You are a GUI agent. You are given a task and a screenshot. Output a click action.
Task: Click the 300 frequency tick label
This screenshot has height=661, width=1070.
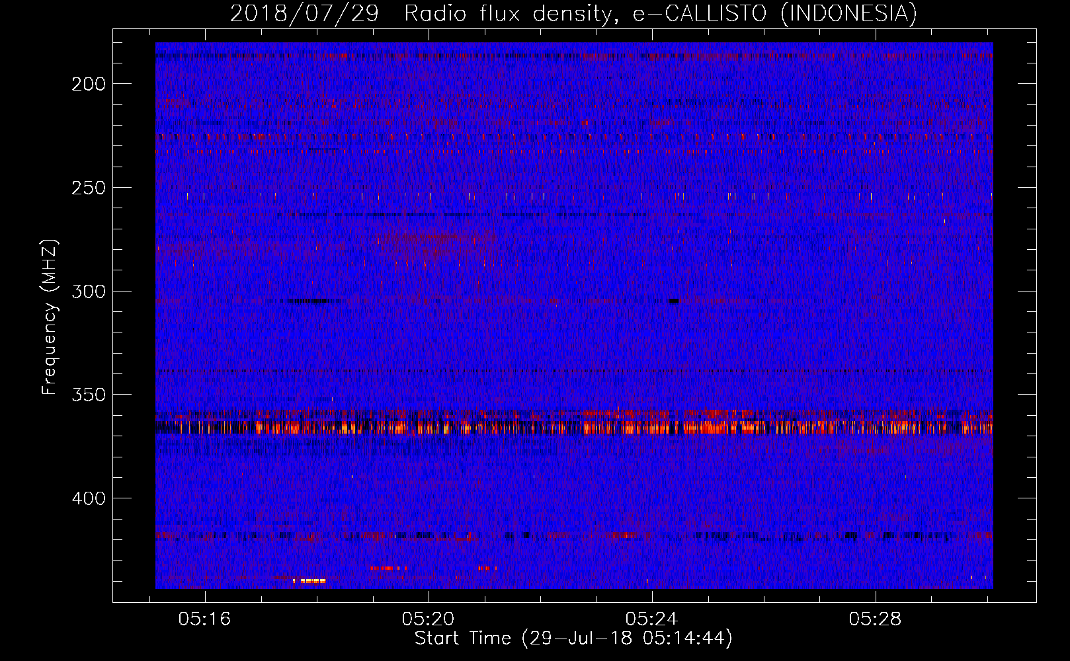click(88, 292)
